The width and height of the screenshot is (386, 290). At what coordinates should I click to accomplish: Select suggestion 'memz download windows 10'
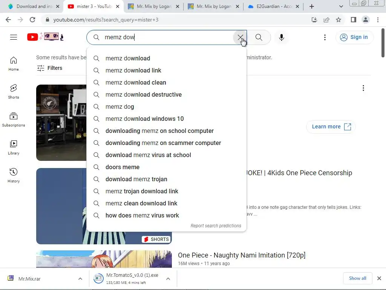[166, 119]
